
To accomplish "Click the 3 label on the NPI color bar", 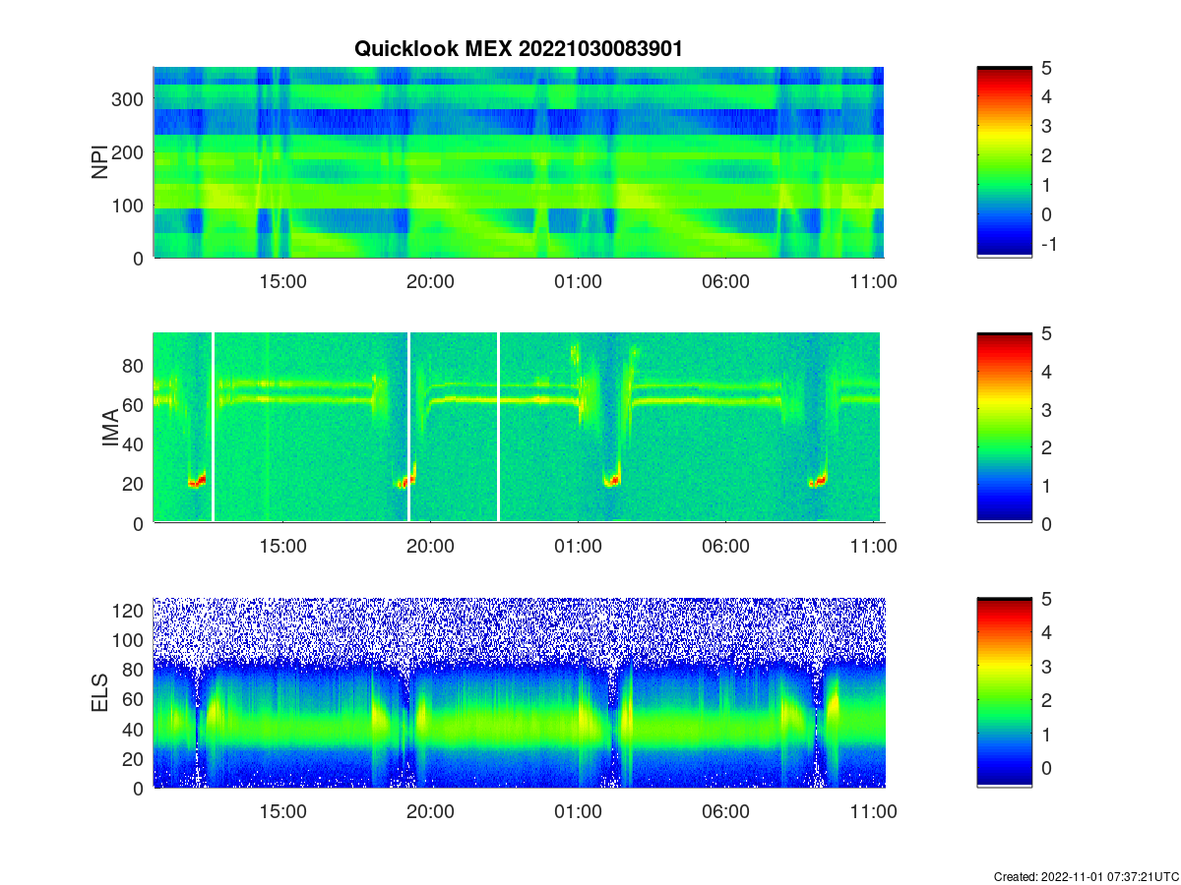I will tap(1047, 126).
